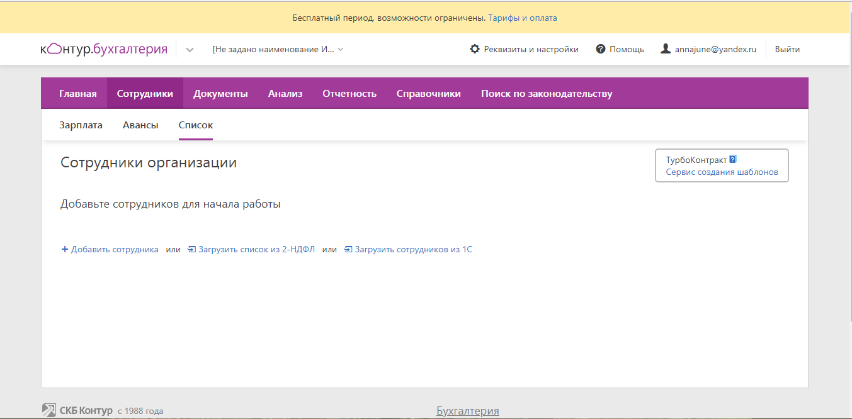Viewport: 852px width, 419px height.
Task: Open the Бухгалтерия footer link
Action: [468, 411]
